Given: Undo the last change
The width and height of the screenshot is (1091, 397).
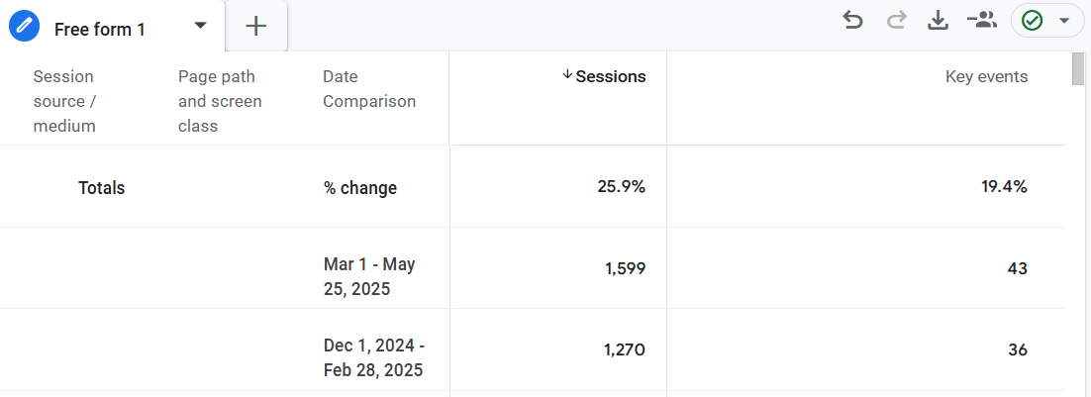Looking at the screenshot, I should pos(852,21).
